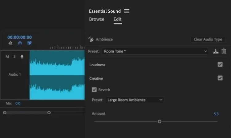The image size is (231, 138).
Task: Delete the Room Tone preset (trash icon)
Action: coord(224,51)
